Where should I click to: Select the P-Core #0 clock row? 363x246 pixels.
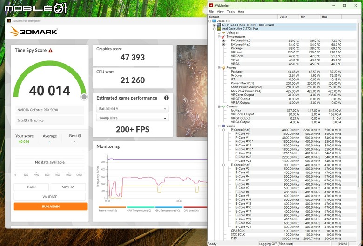[x=282, y=134]
